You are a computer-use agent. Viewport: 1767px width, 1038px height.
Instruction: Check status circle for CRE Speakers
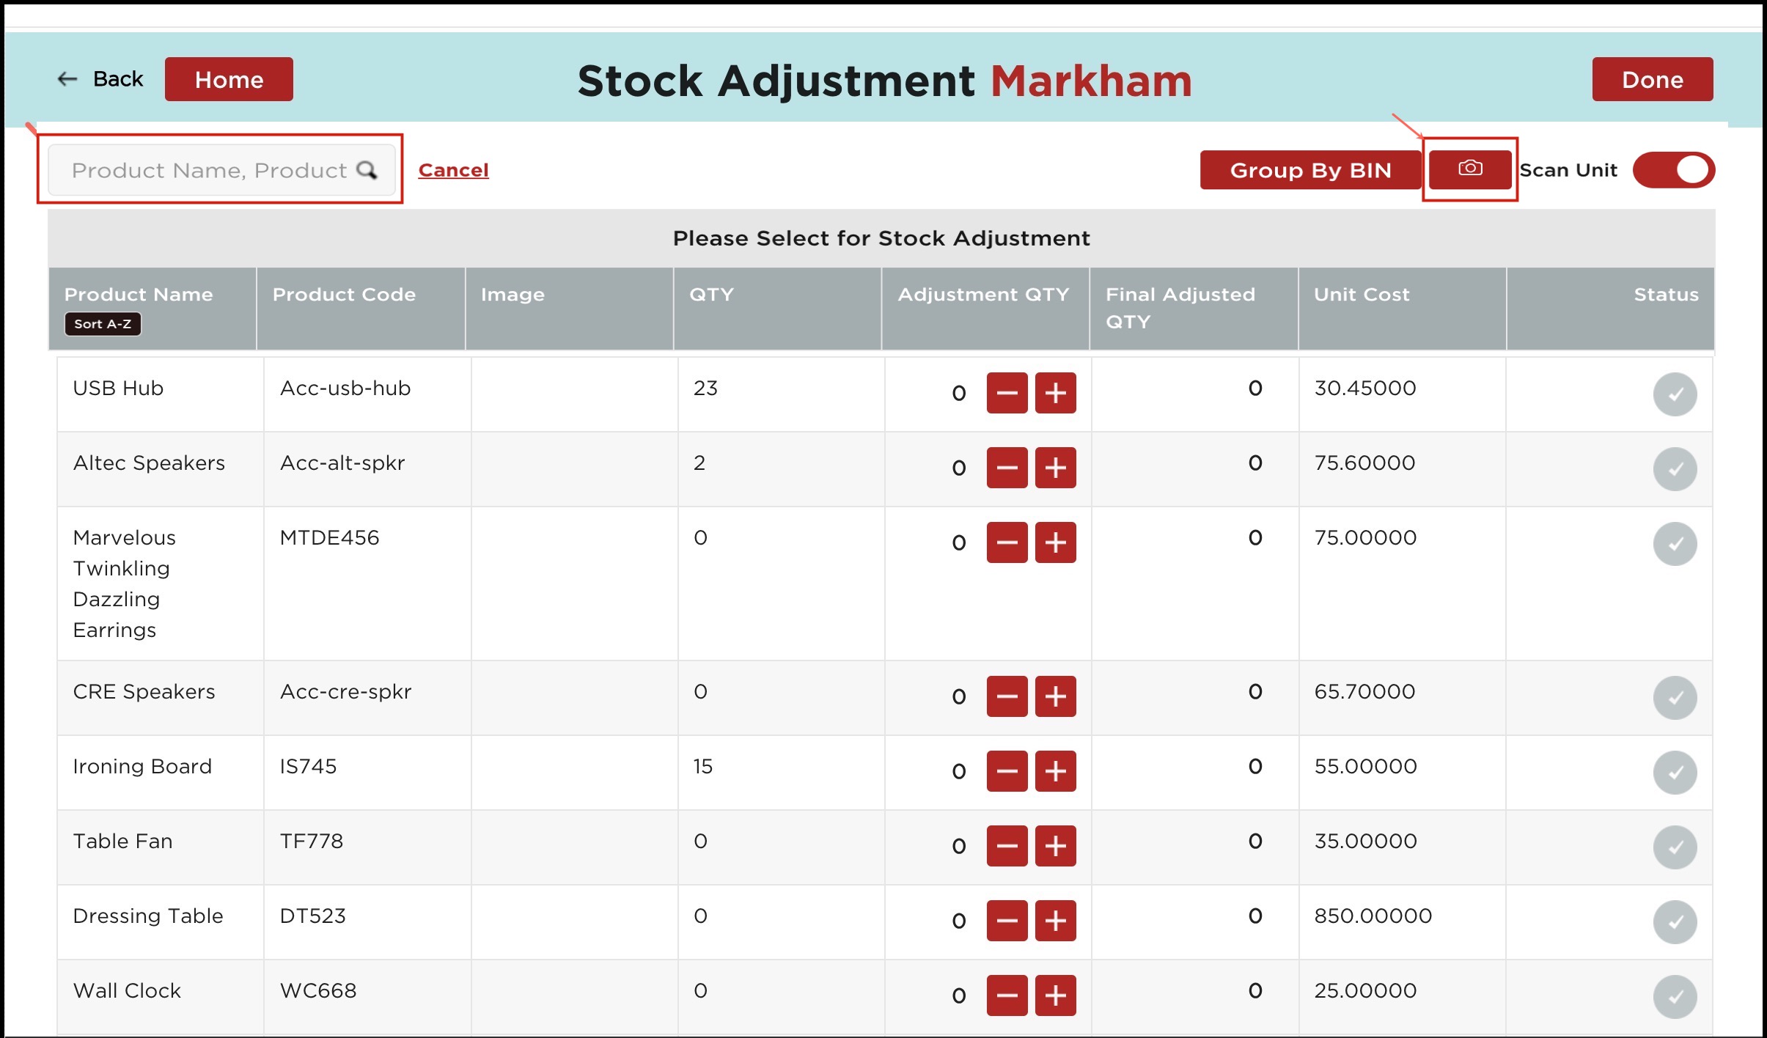pyautogui.click(x=1674, y=698)
